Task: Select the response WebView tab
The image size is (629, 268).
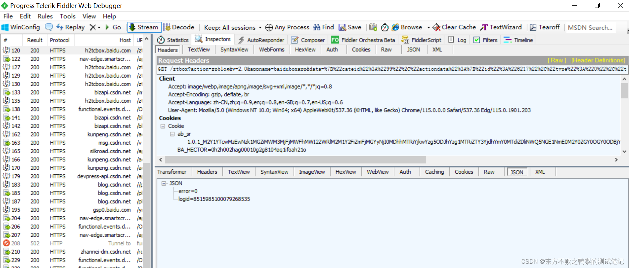Action: point(378,172)
